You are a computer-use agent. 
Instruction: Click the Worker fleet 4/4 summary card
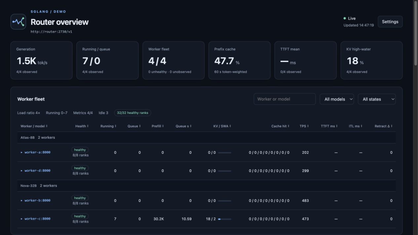click(x=173, y=60)
